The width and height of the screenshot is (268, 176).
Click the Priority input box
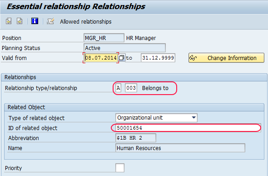(120, 168)
